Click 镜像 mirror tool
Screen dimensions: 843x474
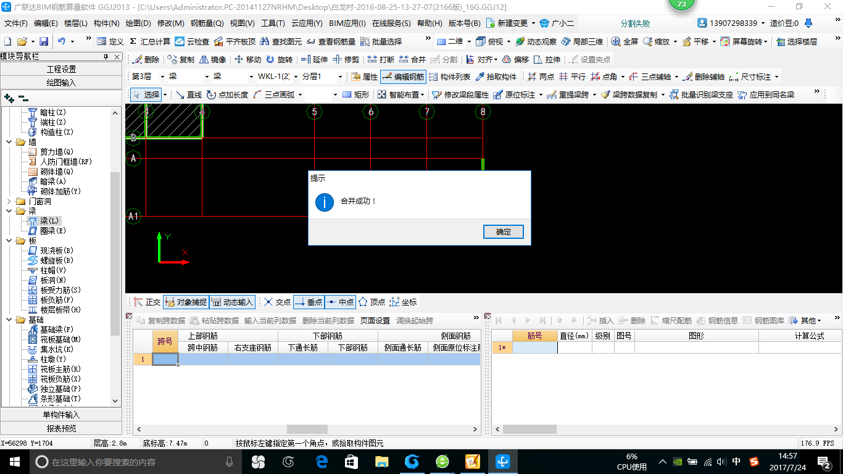pos(212,59)
